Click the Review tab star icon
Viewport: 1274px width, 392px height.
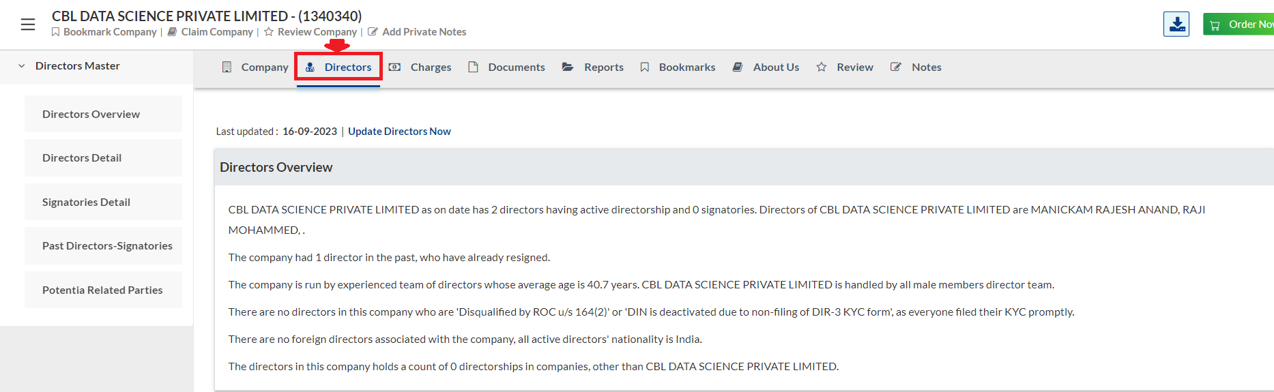[x=822, y=67]
